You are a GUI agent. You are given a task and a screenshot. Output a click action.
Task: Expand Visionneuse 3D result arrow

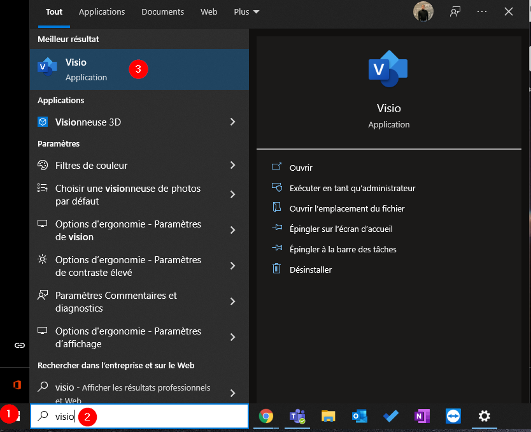pyautogui.click(x=232, y=122)
